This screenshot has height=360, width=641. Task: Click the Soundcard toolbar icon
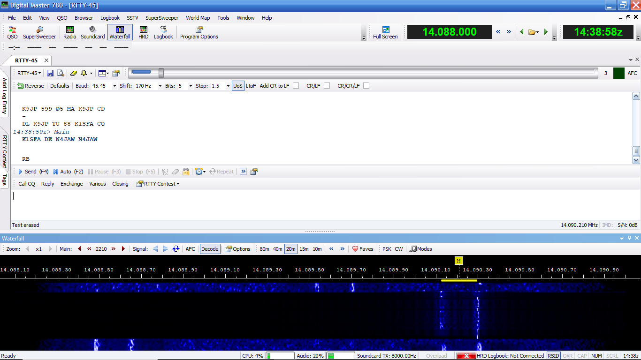[92, 32]
